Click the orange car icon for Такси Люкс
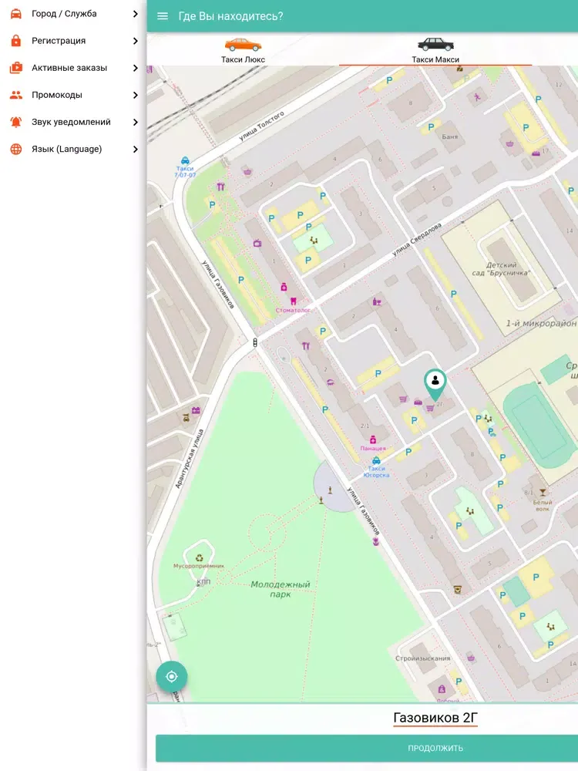The width and height of the screenshot is (578, 771). 243,45
